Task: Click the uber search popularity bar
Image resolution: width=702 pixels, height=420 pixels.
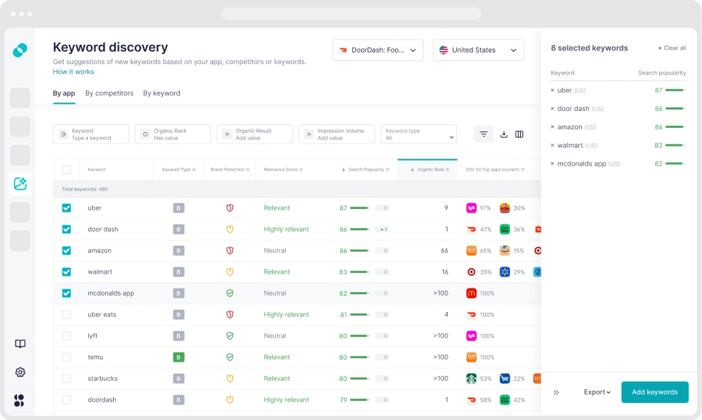Action: (360, 208)
